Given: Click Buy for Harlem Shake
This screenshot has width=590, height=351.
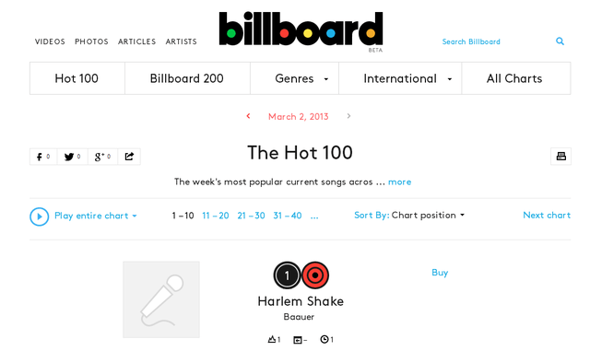Looking at the screenshot, I should point(440,273).
